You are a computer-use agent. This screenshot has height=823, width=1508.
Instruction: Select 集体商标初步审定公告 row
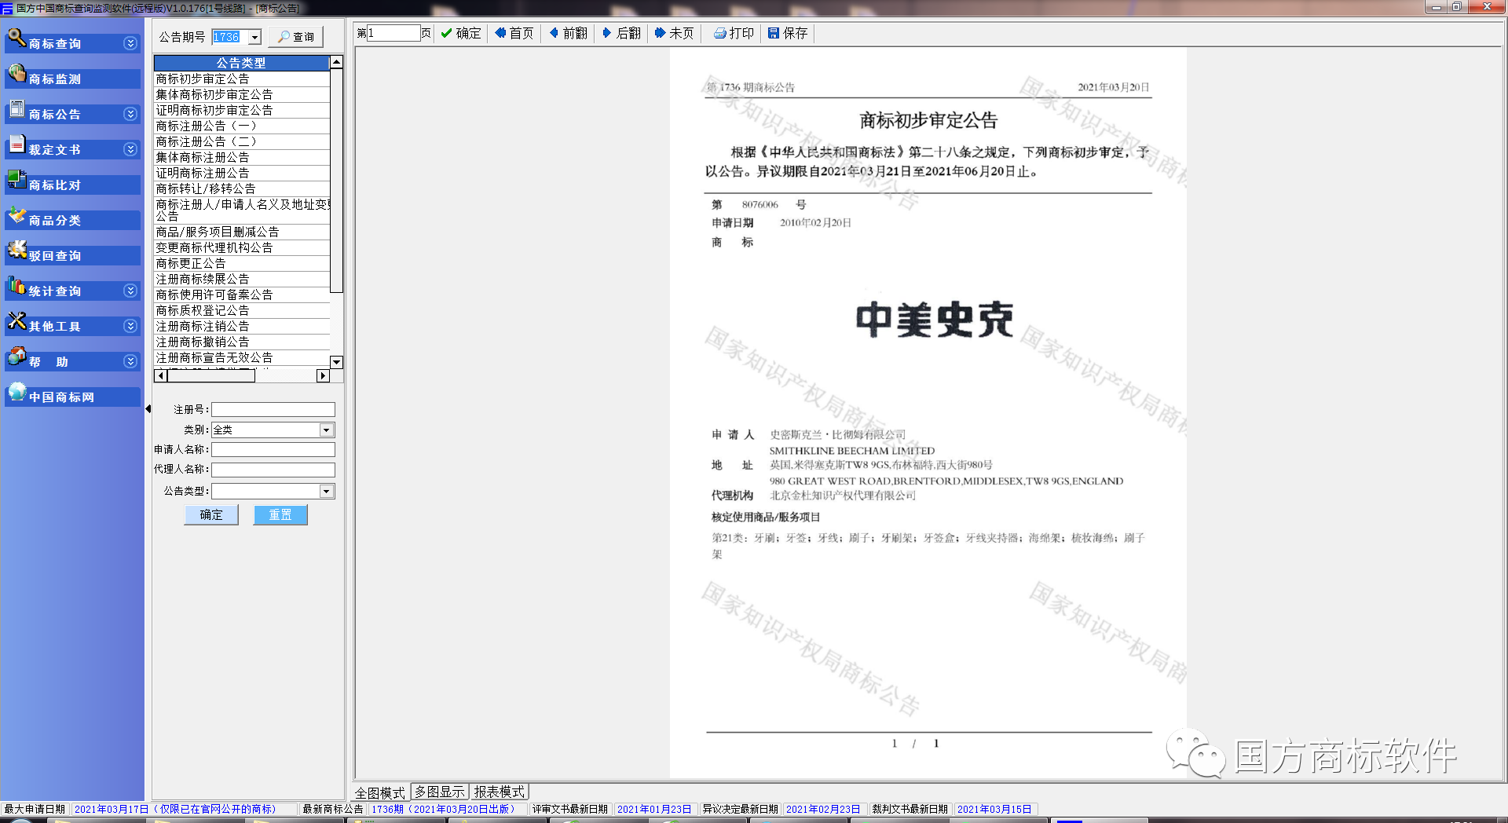(x=242, y=94)
